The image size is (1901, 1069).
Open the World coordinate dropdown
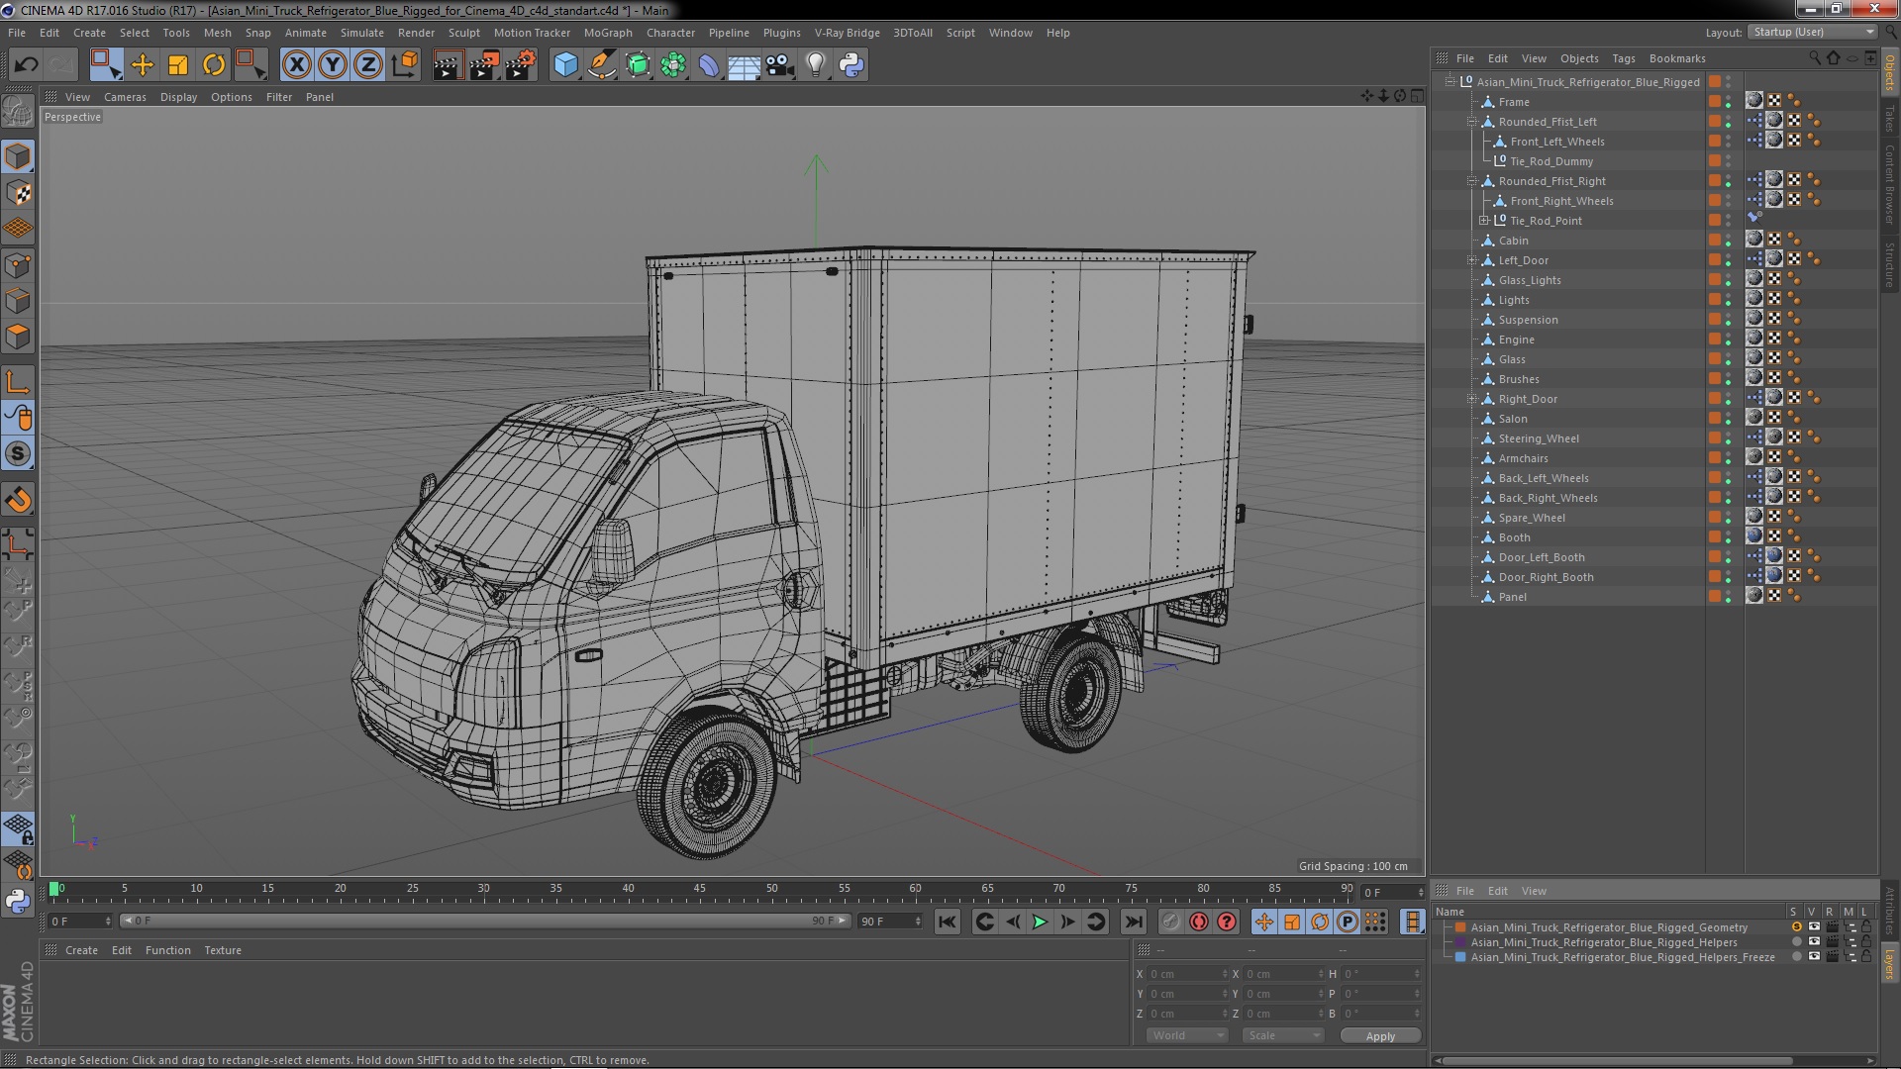(1187, 1035)
